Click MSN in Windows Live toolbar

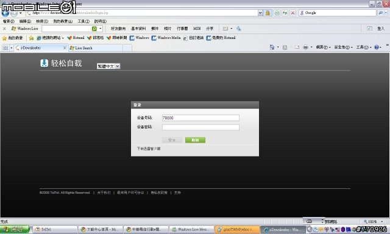(197, 29)
